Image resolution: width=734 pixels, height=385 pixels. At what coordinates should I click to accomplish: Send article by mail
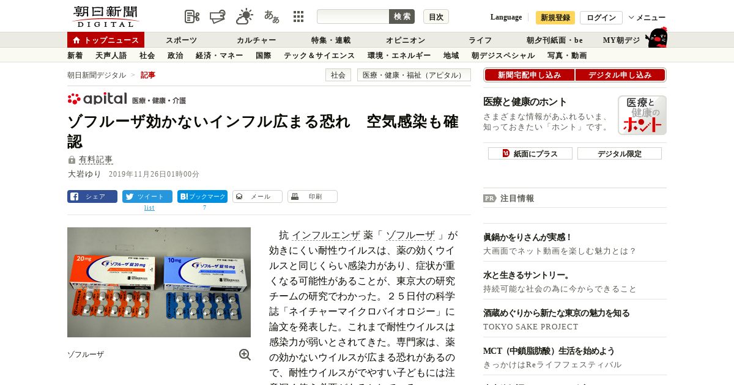pyautogui.click(x=258, y=197)
